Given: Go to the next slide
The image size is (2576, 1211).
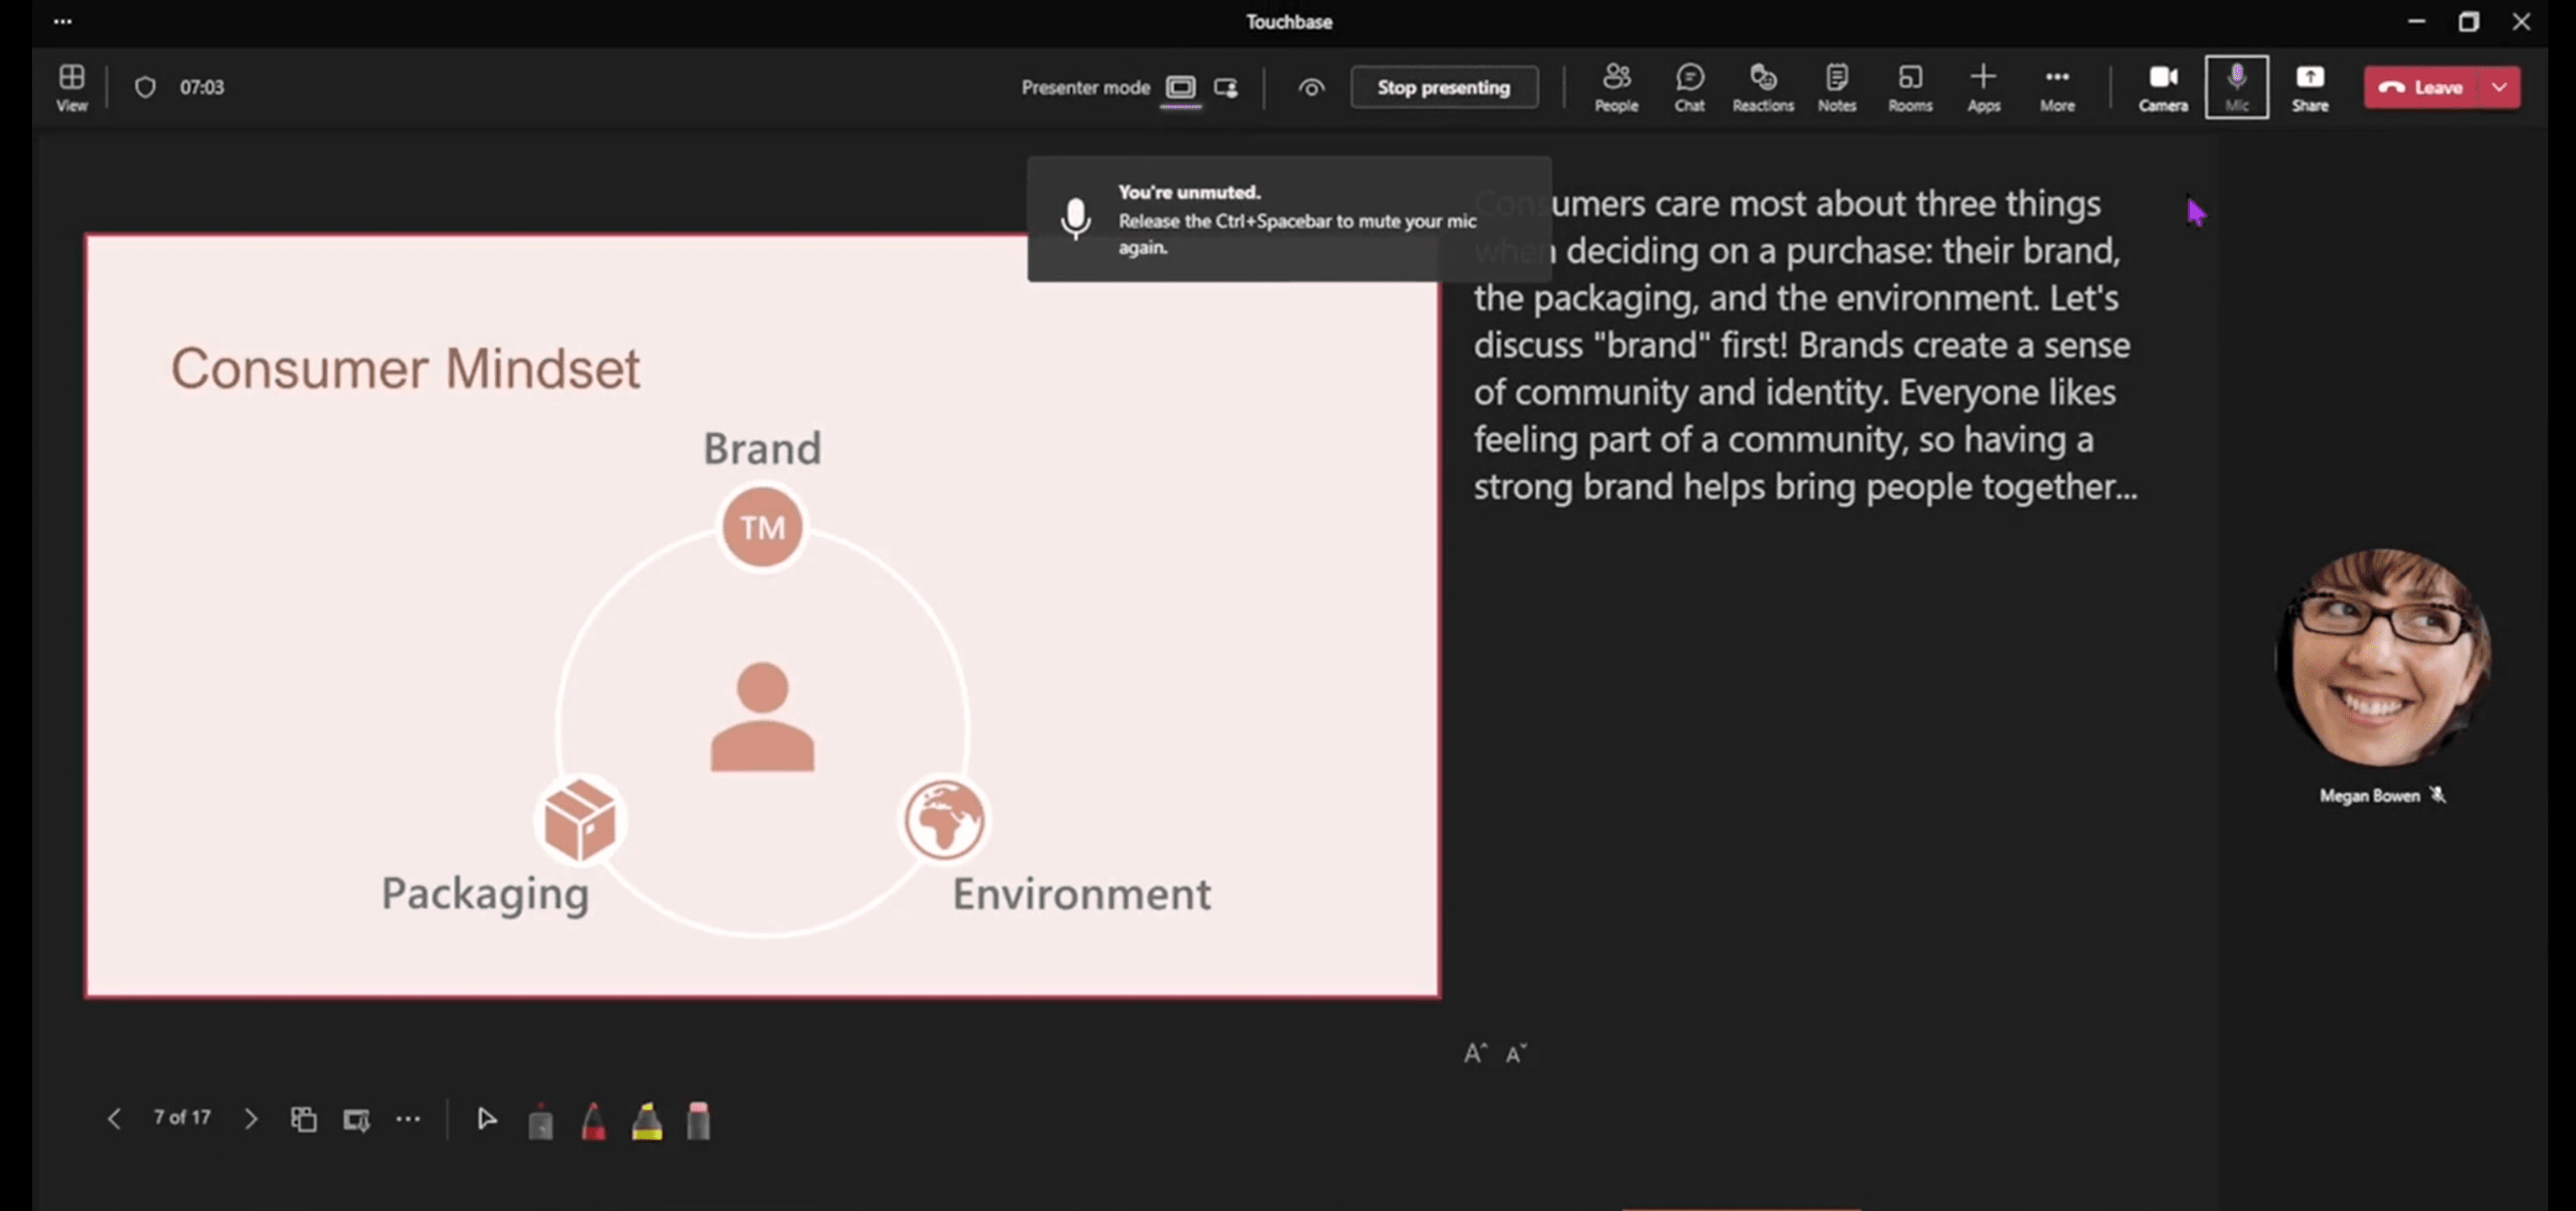Looking at the screenshot, I should pyautogui.click(x=250, y=1119).
